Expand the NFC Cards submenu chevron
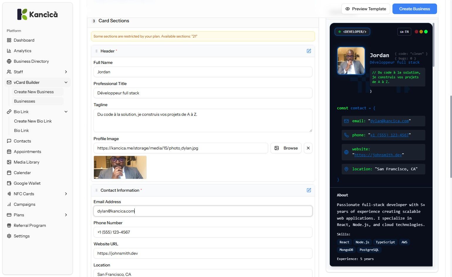This screenshot has height=277, width=452. (x=66, y=194)
